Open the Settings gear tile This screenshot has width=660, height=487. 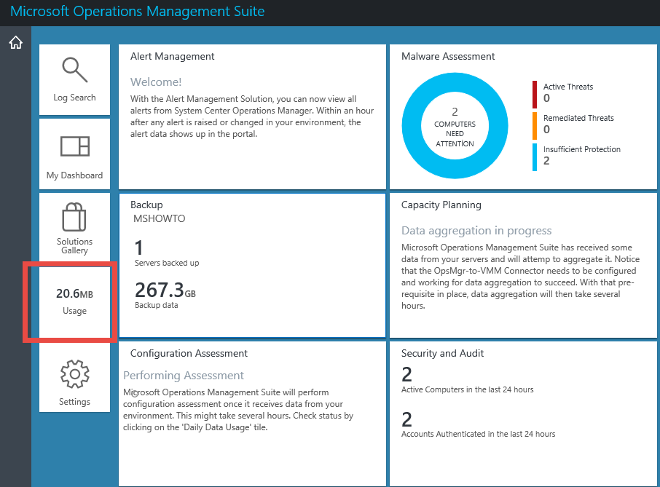click(x=74, y=377)
